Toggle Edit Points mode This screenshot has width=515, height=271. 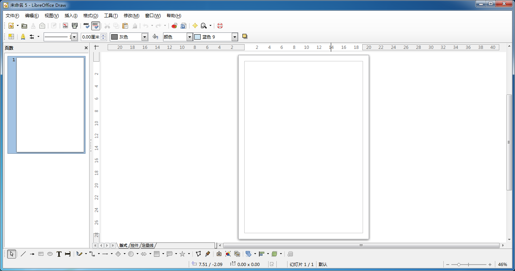click(198, 254)
